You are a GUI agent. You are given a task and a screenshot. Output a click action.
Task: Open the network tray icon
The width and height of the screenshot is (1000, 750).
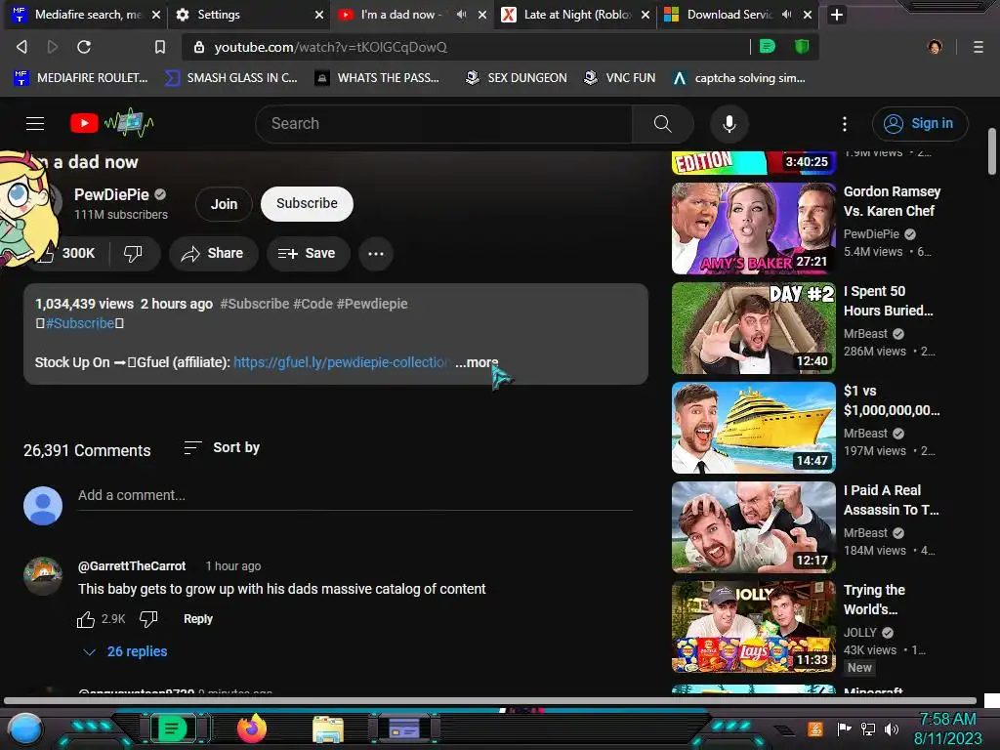868,729
